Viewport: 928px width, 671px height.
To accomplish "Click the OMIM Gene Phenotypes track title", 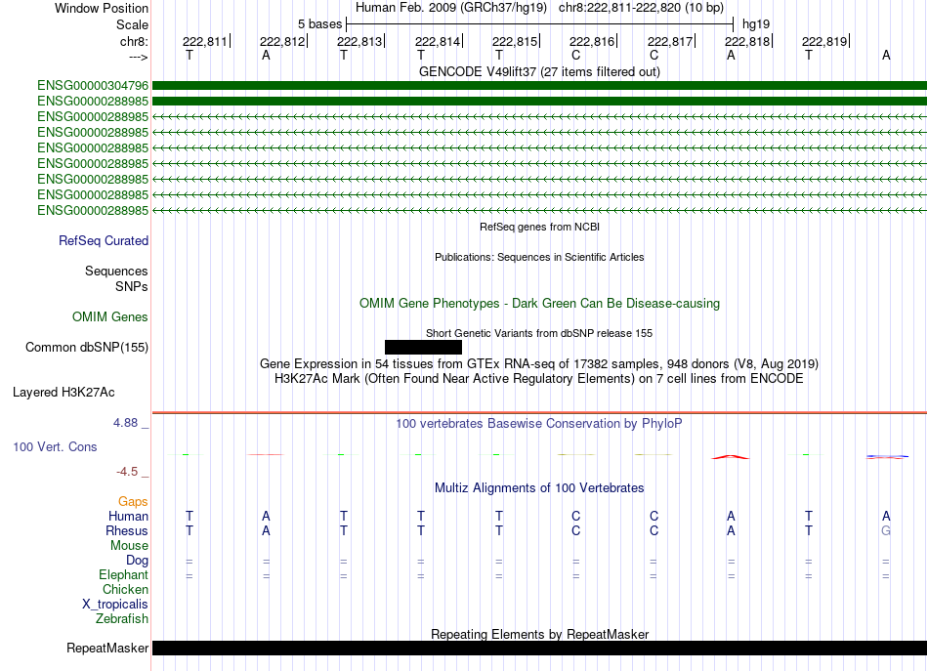I will click(539, 304).
